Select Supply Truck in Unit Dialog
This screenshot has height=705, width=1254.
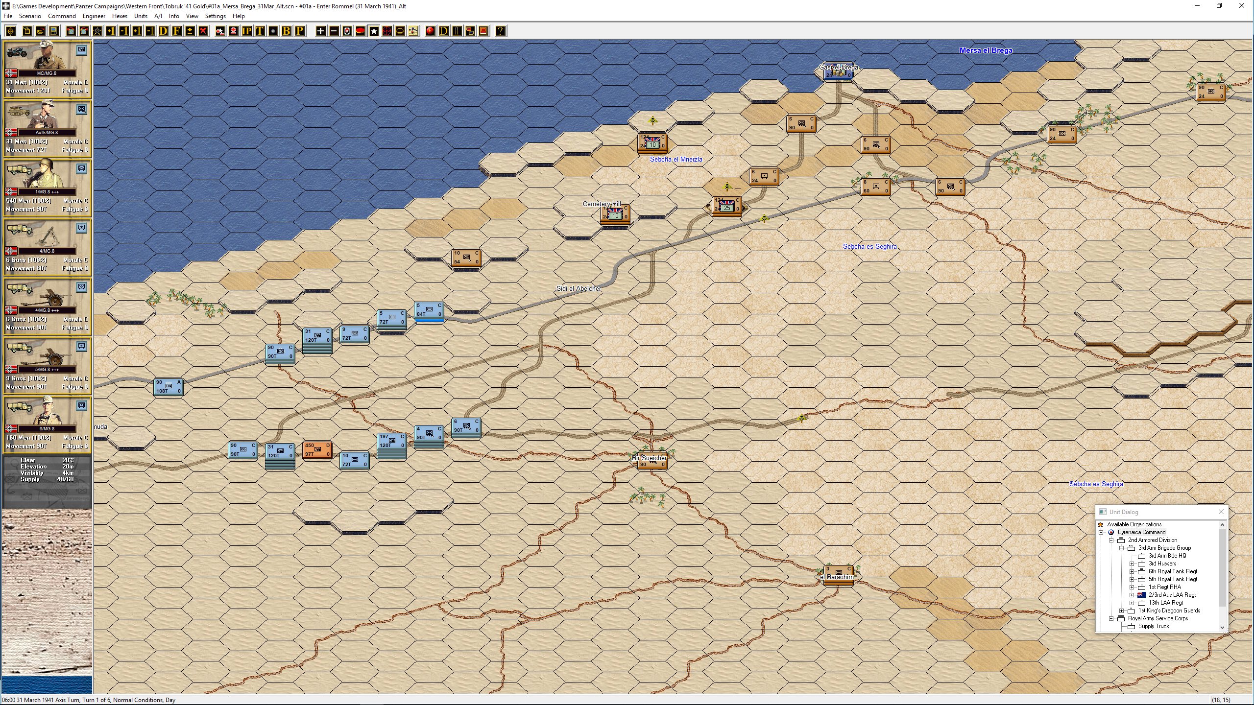(1154, 626)
